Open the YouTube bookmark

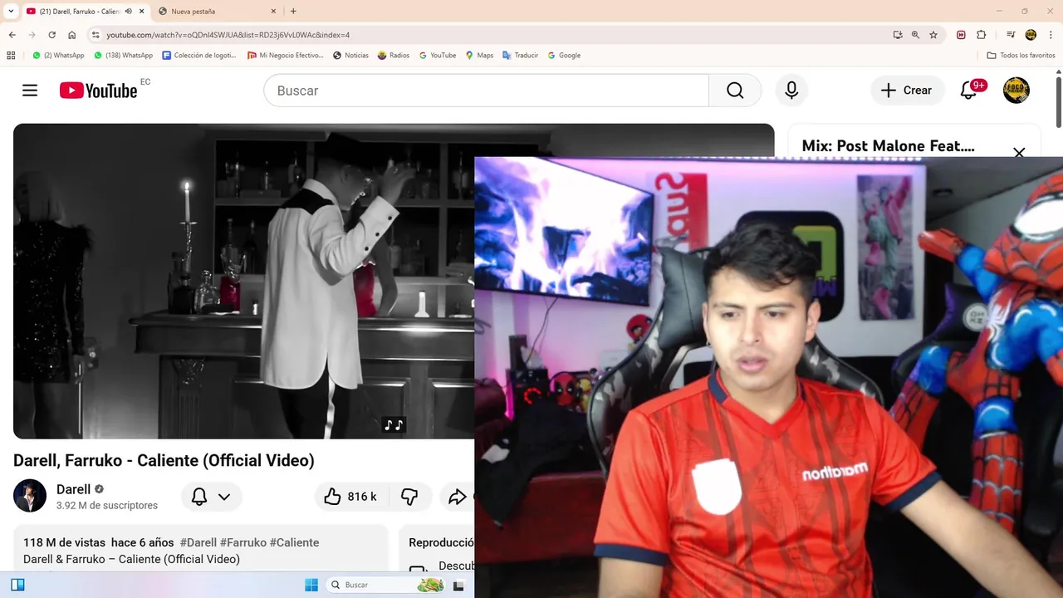[x=438, y=56]
